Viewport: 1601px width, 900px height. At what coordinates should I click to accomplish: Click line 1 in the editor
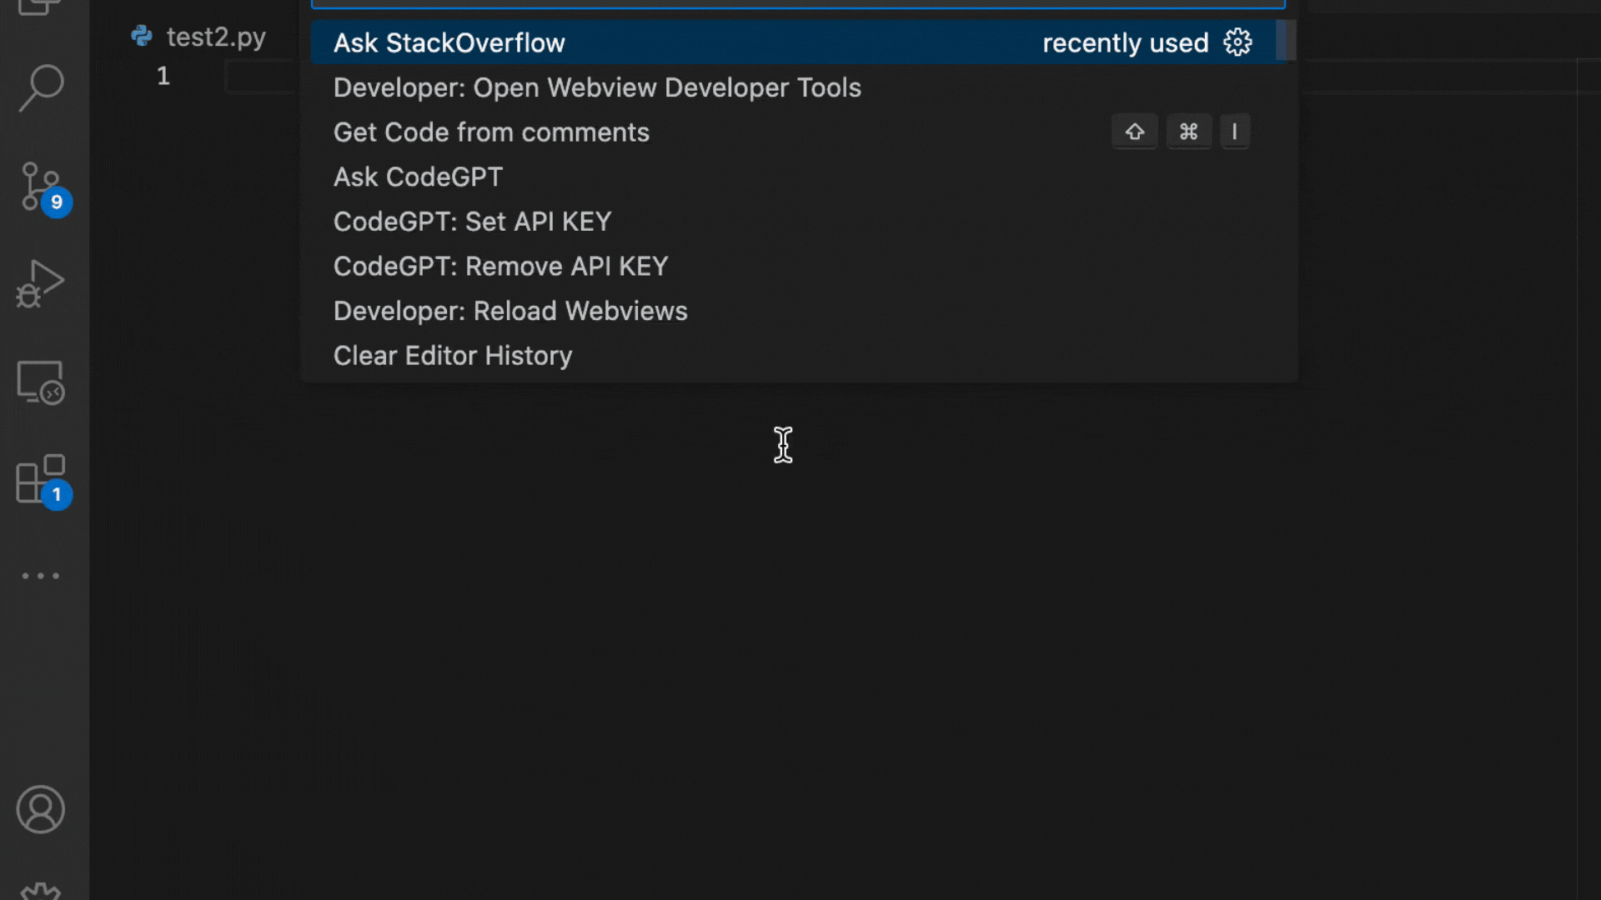(258, 77)
